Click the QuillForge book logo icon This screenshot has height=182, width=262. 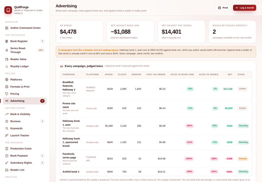pyautogui.click(x=8, y=10)
